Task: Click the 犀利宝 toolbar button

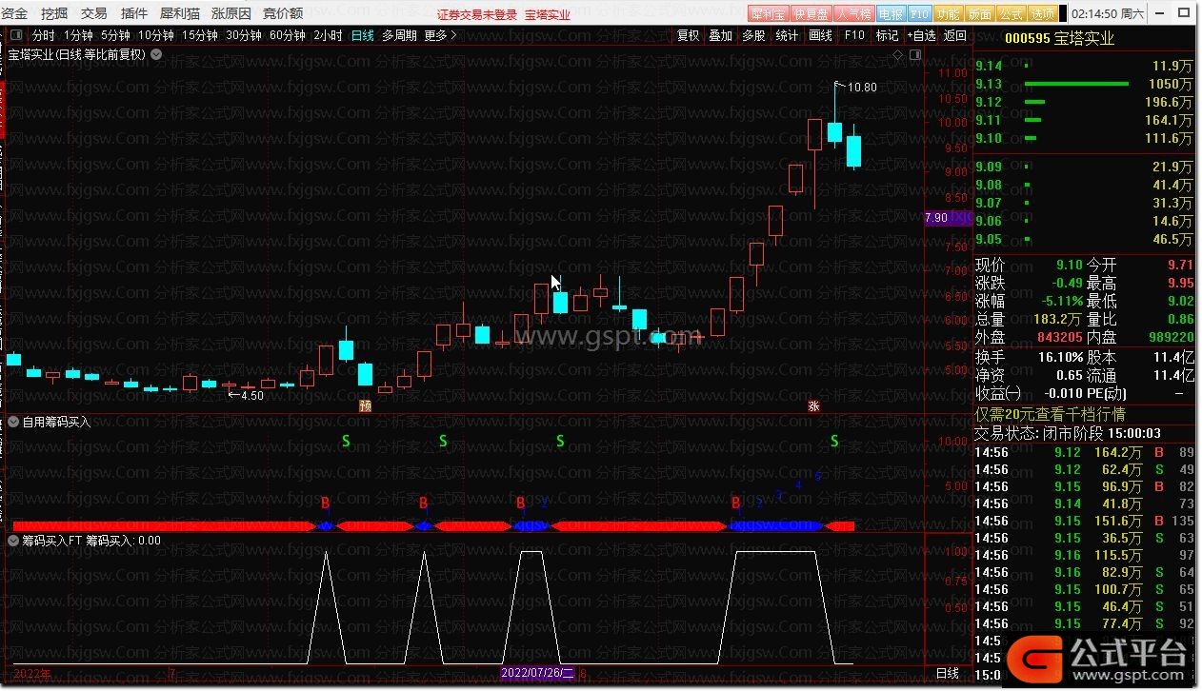Action: [768, 14]
